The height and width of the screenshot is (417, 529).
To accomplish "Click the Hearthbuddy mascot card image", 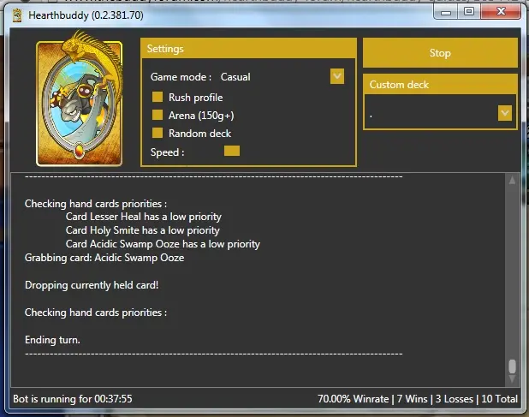I will click(x=80, y=99).
